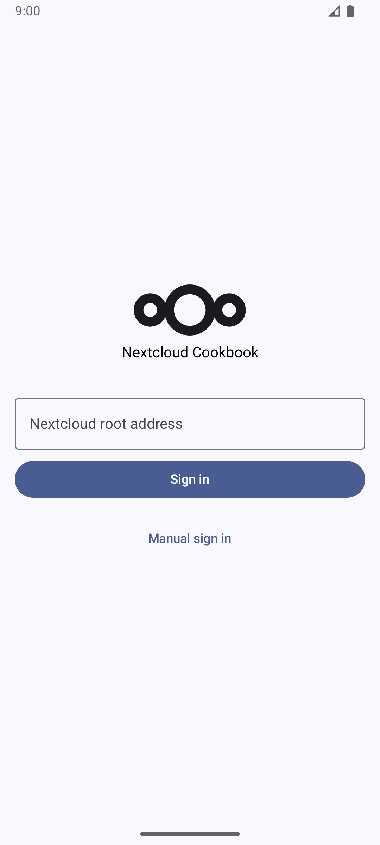Click the 'Nextcloud root address' placeholder text

(x=106, y=424)
